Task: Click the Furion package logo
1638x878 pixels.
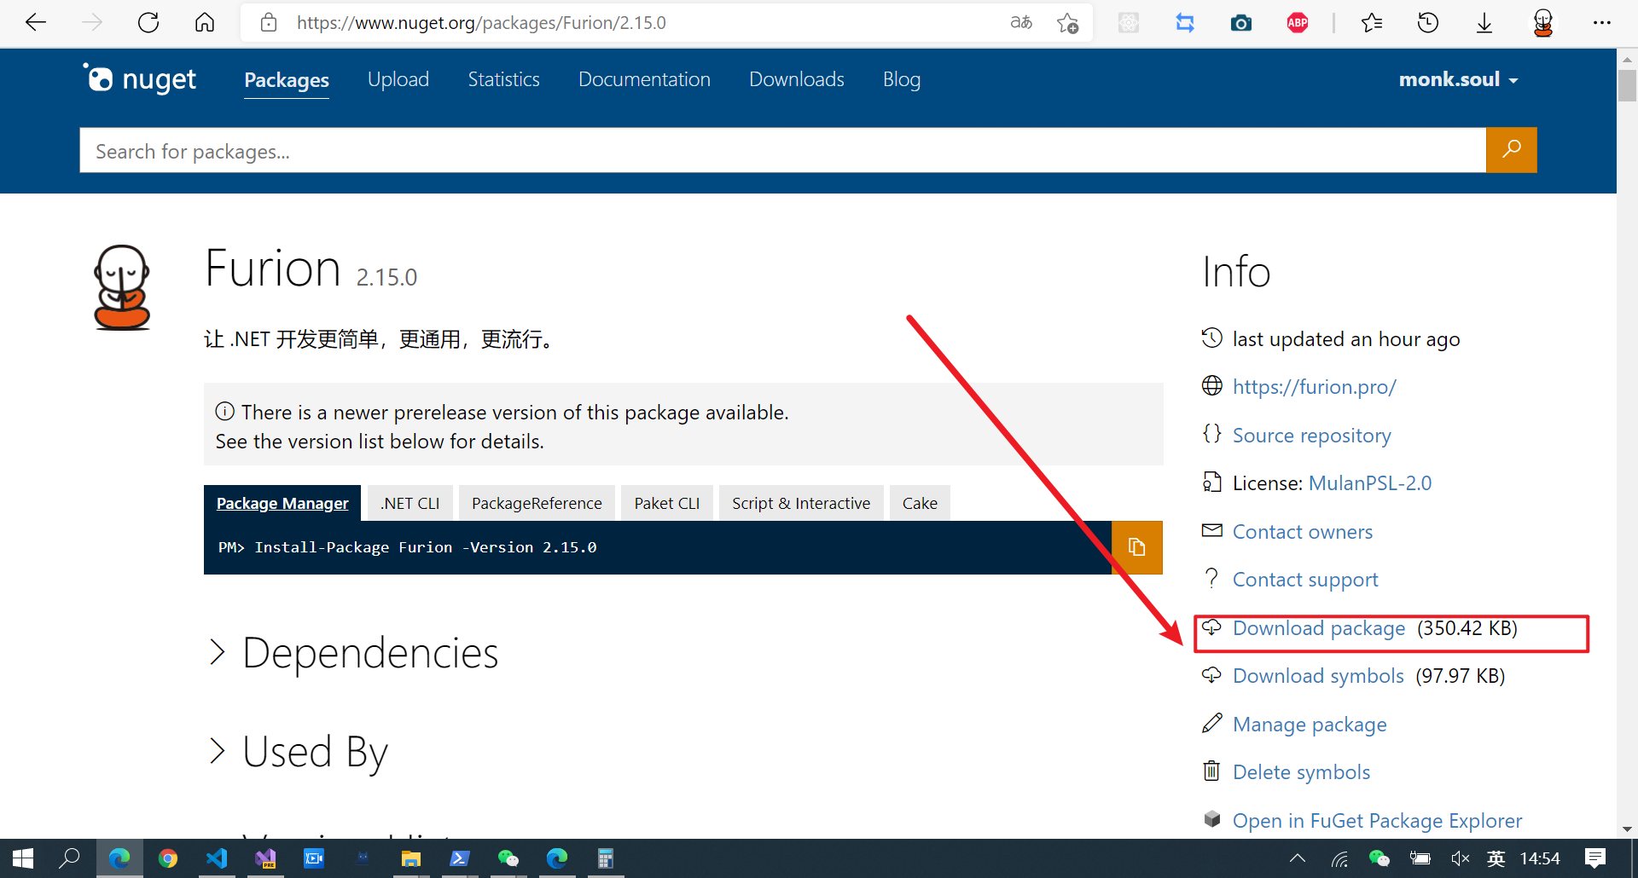Action: [x=122, y=287]
